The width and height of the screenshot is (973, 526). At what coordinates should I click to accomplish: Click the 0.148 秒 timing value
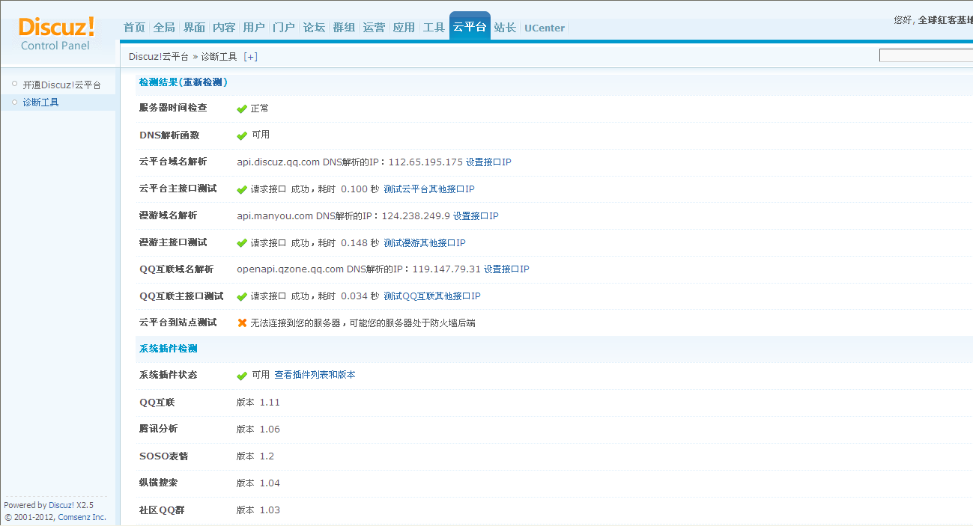click(x=360, y=242)
